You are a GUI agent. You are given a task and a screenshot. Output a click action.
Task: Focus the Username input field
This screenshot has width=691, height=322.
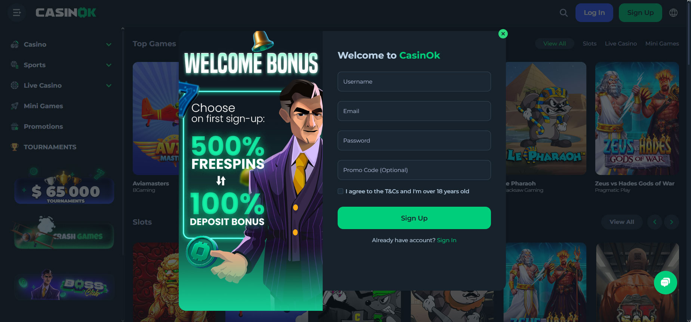(414, 81)
